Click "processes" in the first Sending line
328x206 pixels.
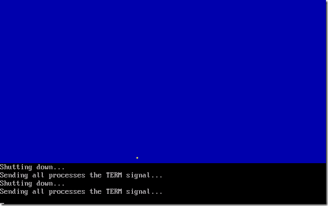(x=67, y=176)
